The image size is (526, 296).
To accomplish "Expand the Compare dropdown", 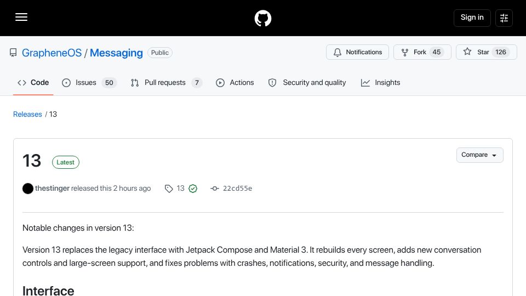I will [480, 155].
